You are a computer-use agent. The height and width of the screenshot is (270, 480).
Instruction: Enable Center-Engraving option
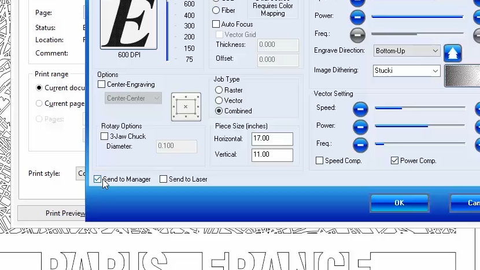coord(102,84)
